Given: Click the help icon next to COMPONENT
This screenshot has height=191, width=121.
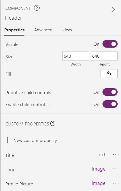Looking at the screenshot, I should coord(37,8).
